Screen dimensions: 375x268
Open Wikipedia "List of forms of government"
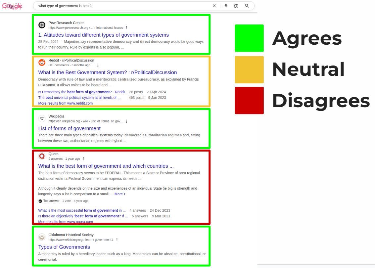(69, 129)
